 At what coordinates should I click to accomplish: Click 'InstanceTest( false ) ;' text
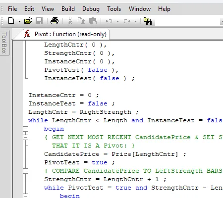(89, 78)
